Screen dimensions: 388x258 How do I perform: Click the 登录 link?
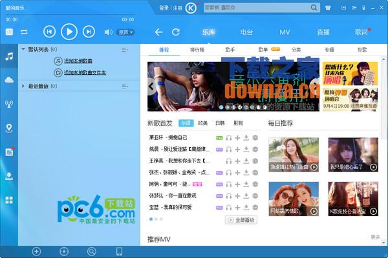pyautogui.click(x=164, y=8)
